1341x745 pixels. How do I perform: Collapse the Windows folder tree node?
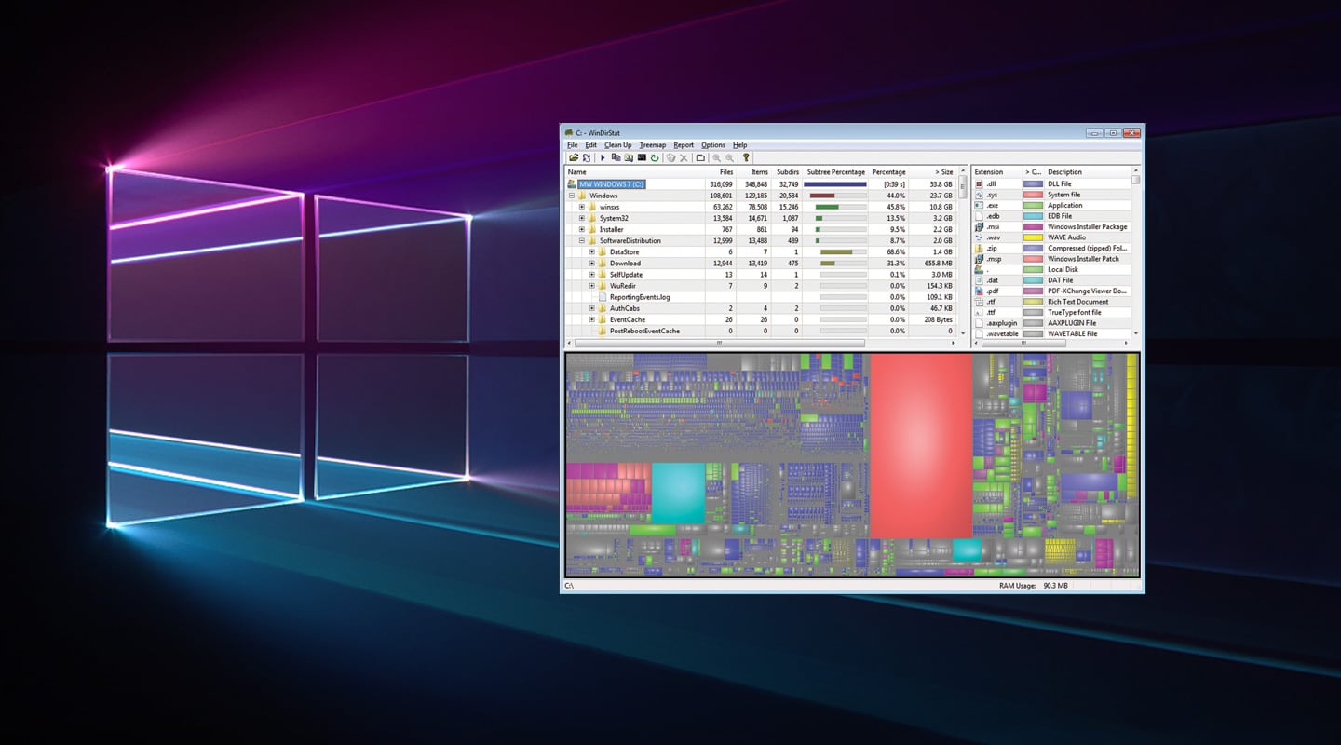(x=572, y=196)
